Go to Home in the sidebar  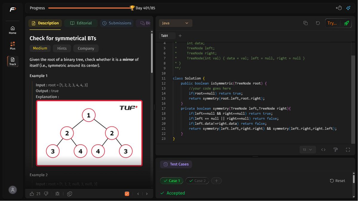(13, 30)
